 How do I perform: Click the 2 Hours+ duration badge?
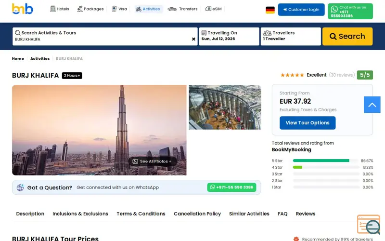(72, 76)
